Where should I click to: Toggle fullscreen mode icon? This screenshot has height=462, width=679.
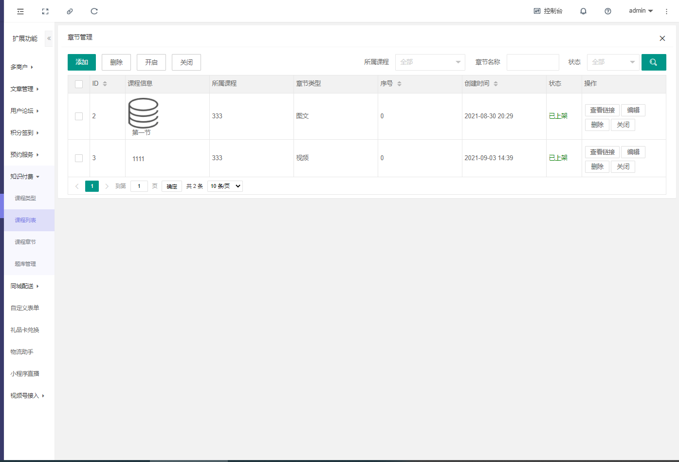pos(45,11)
